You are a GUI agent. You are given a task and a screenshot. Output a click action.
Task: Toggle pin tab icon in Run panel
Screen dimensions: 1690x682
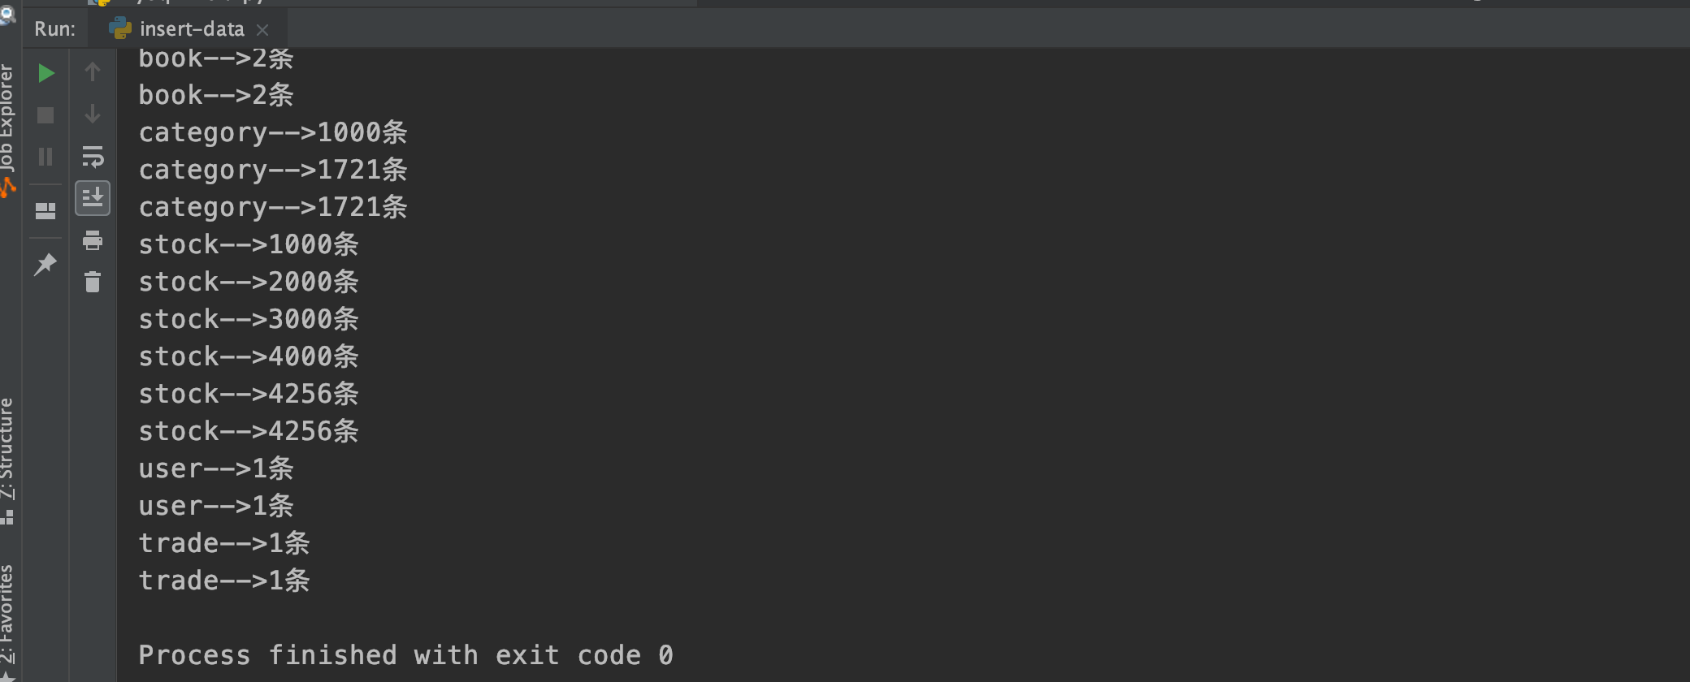(45, 264)
